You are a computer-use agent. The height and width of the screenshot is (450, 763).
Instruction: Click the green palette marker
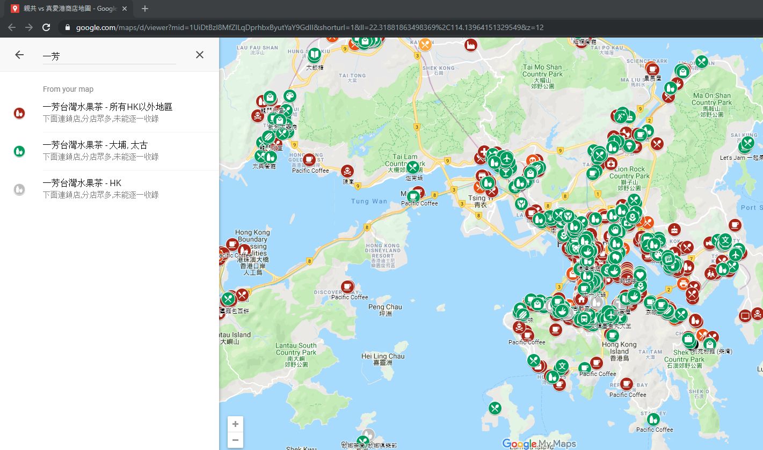289,96
